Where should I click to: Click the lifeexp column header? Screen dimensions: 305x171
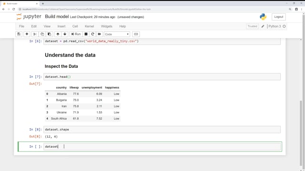click(74, 87)
